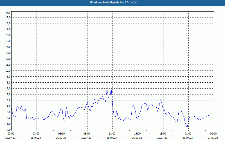Select the "19,0" y-axis label
The height and width of the screenshot is (141, 225).
(8, 17)
